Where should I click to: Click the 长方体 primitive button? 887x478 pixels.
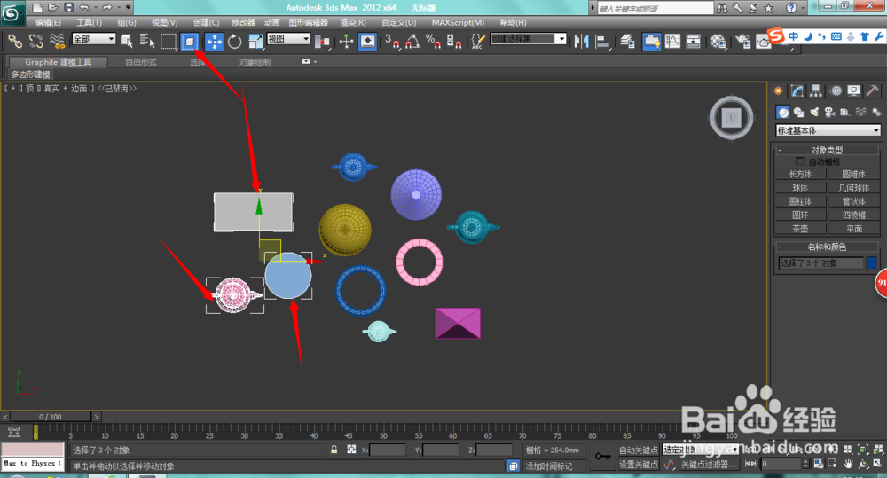[800, 174]
